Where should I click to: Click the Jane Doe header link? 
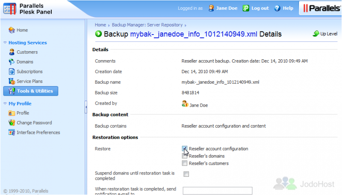[227, 8]
